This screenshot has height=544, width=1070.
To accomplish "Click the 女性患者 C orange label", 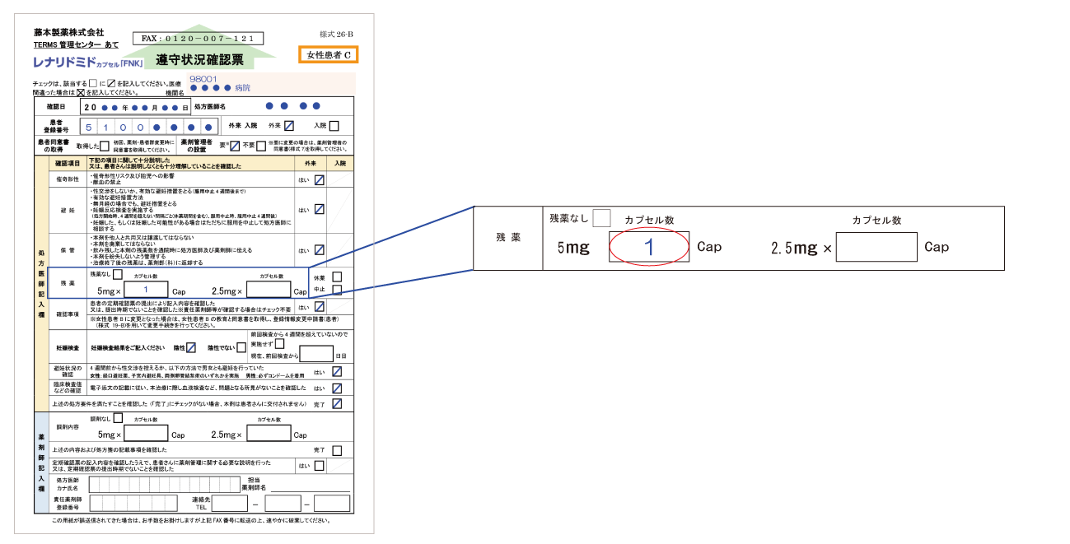I will click(x=329, y=54).
